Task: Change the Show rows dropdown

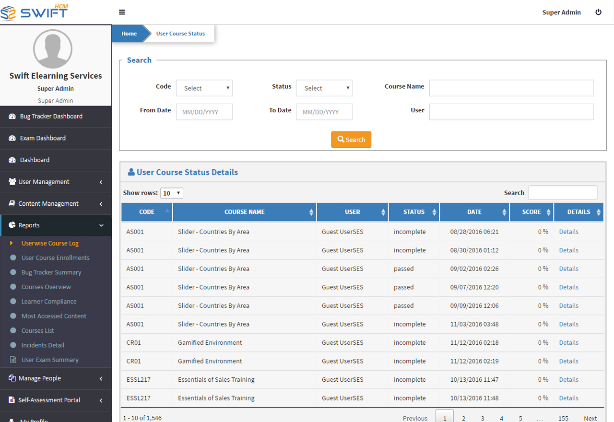Action: pyautogui.click(x=172, y=193)
